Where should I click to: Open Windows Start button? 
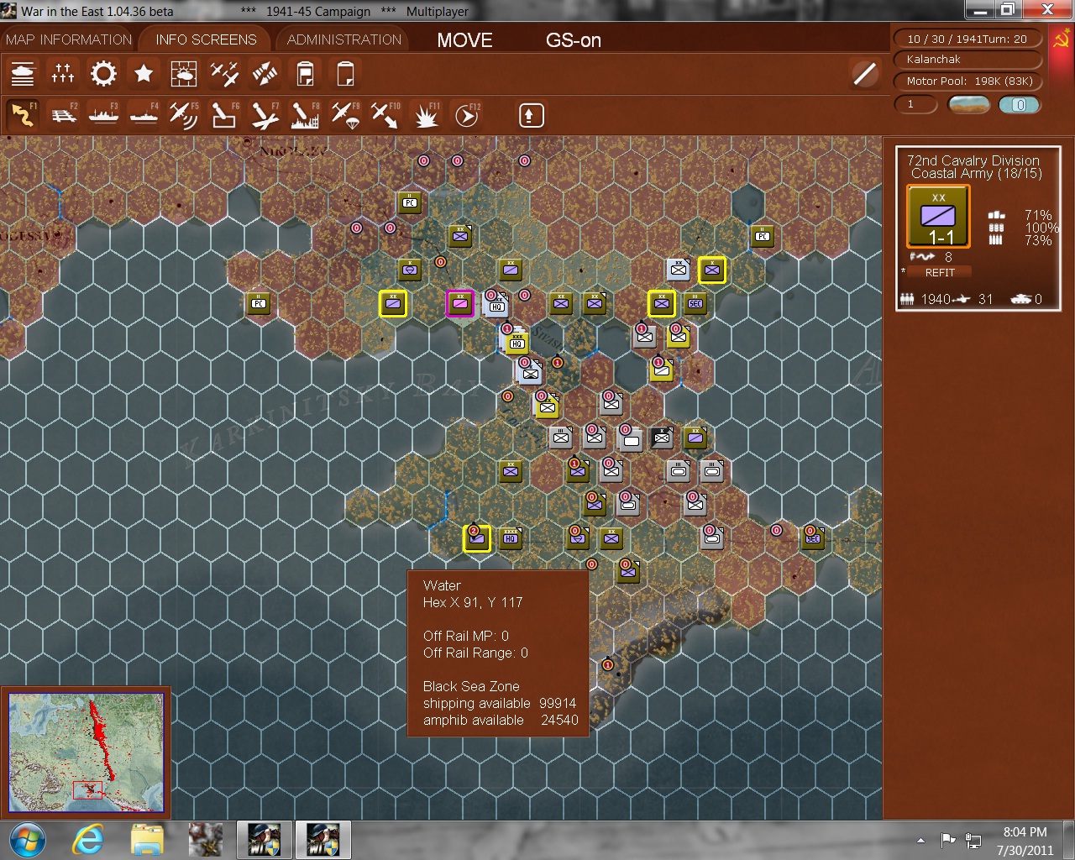point(27,840)
